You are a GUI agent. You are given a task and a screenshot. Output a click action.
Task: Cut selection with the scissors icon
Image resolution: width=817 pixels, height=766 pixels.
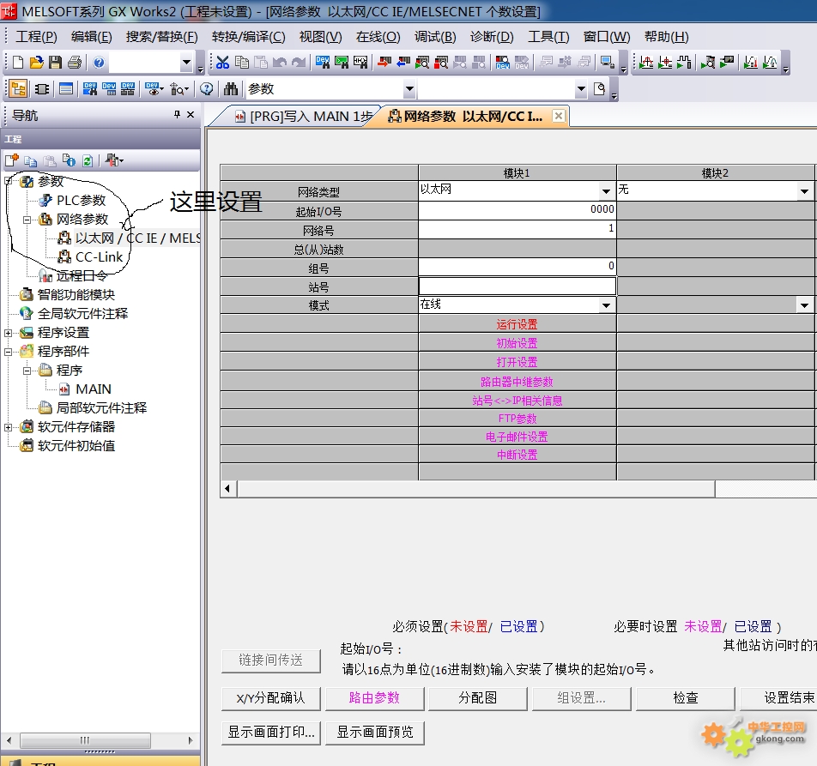pyautogui.click(x=222, y=63)
